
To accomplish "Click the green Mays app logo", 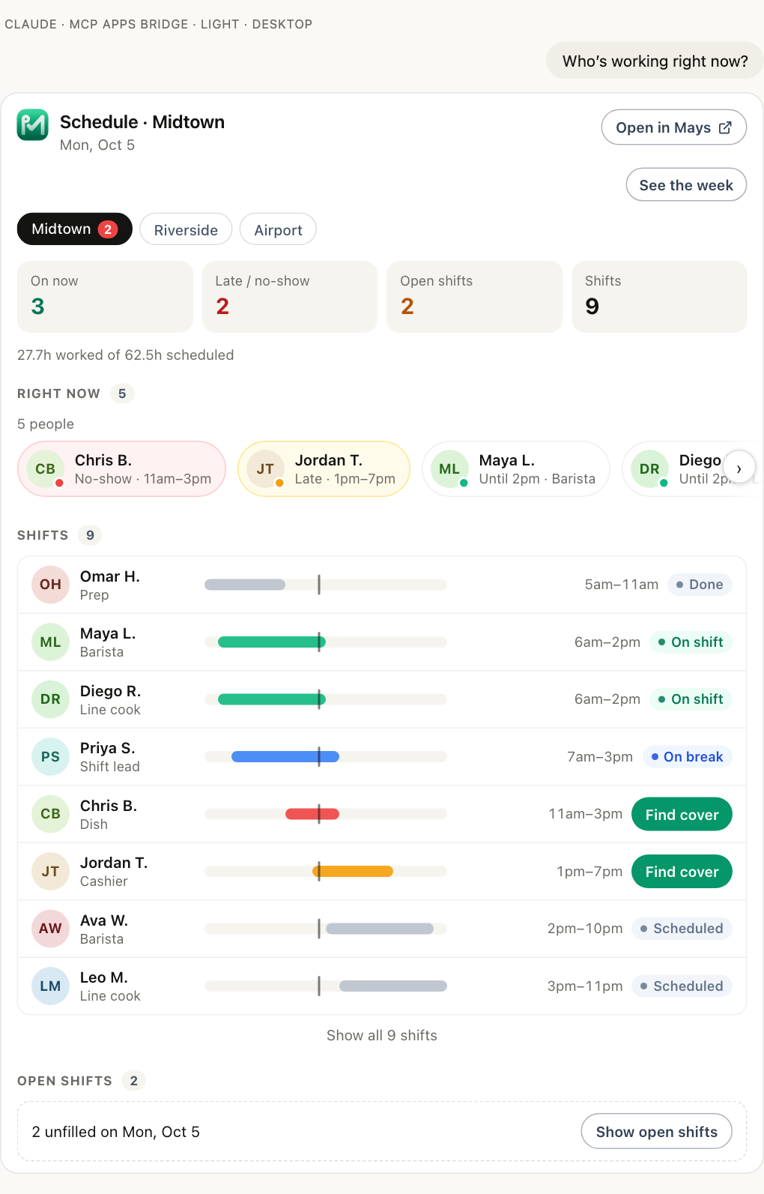I will [x=33, y=125].
